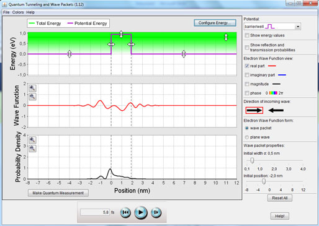
Task: Select the right-pointing incoming wave arrow
Action: tap(254, 110)
